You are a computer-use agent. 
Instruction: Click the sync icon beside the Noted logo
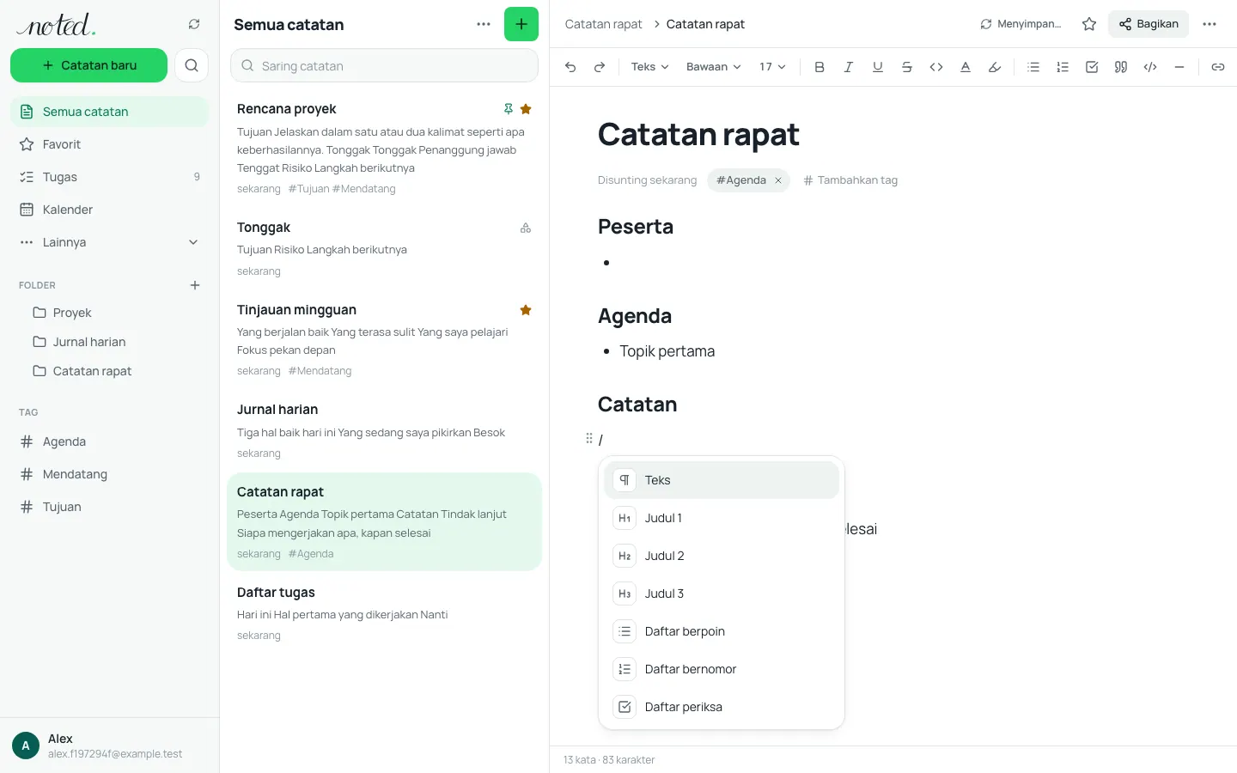[194, 24]
